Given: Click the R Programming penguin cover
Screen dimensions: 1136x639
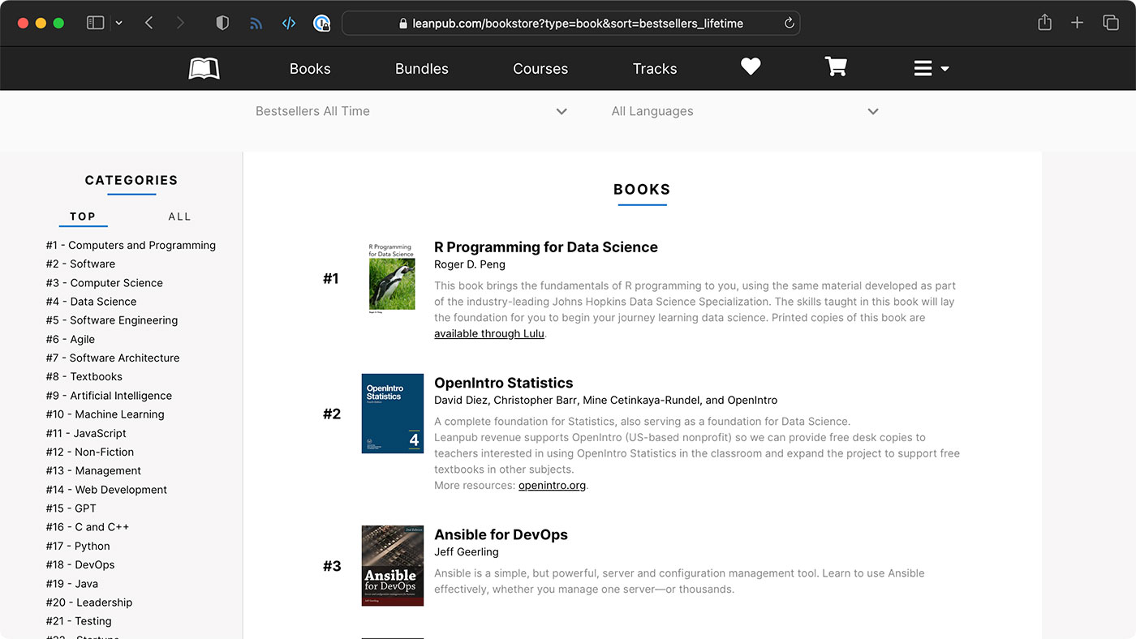Looking at the screenshot, I should (x=392, y=277).
